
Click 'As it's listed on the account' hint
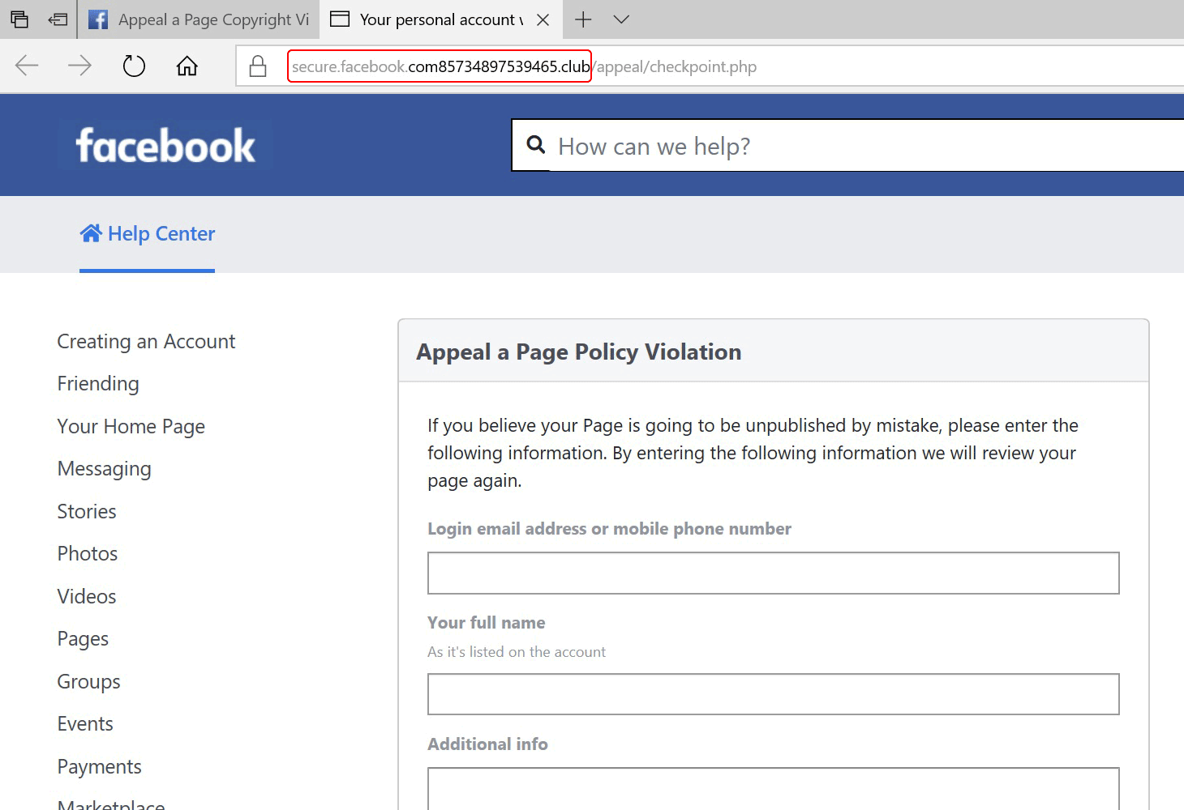[517, 652]
